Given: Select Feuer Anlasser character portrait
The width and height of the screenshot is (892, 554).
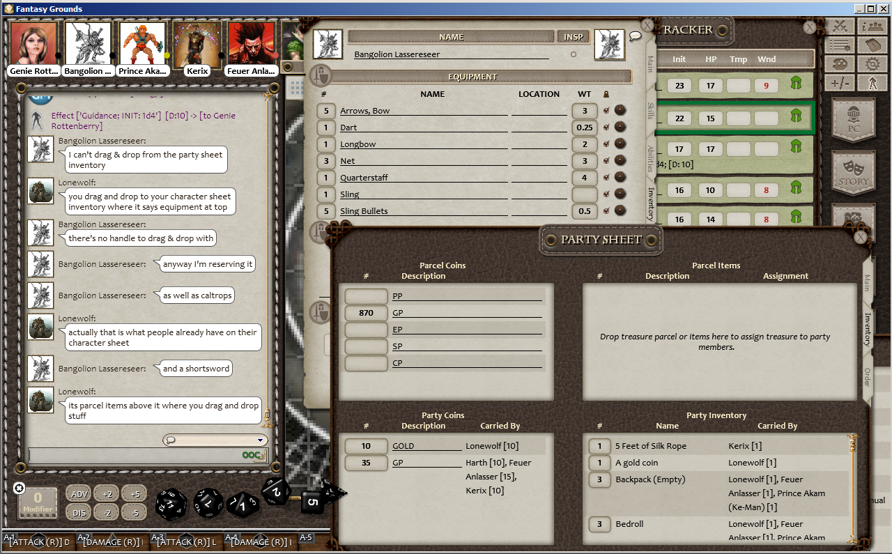Looking at the screenshot, I should (x=252, y=43).
